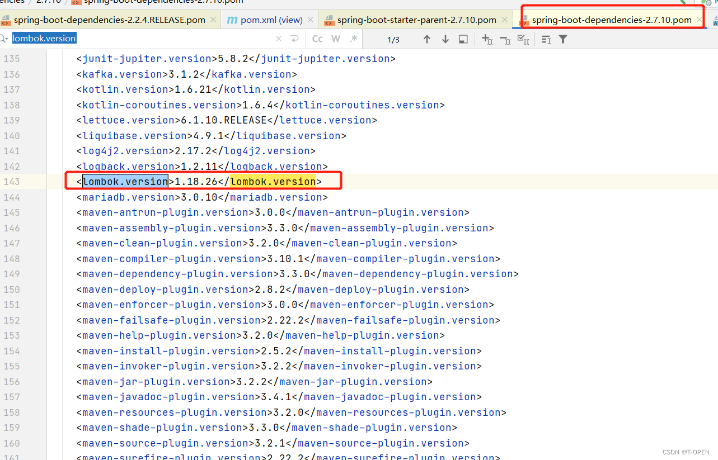Click line number 143 in gutter
The image size is (718, 460).
tap(11, 182)
